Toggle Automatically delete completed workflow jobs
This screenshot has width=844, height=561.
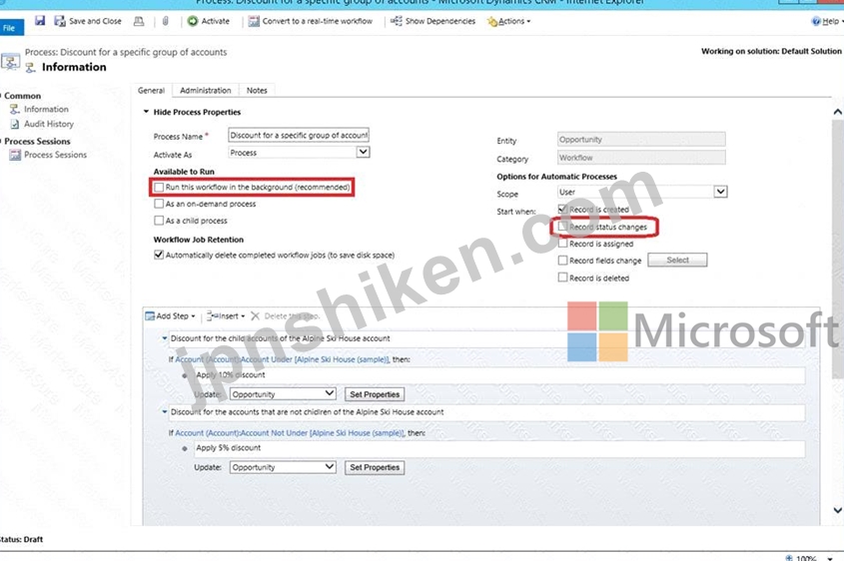159,255
